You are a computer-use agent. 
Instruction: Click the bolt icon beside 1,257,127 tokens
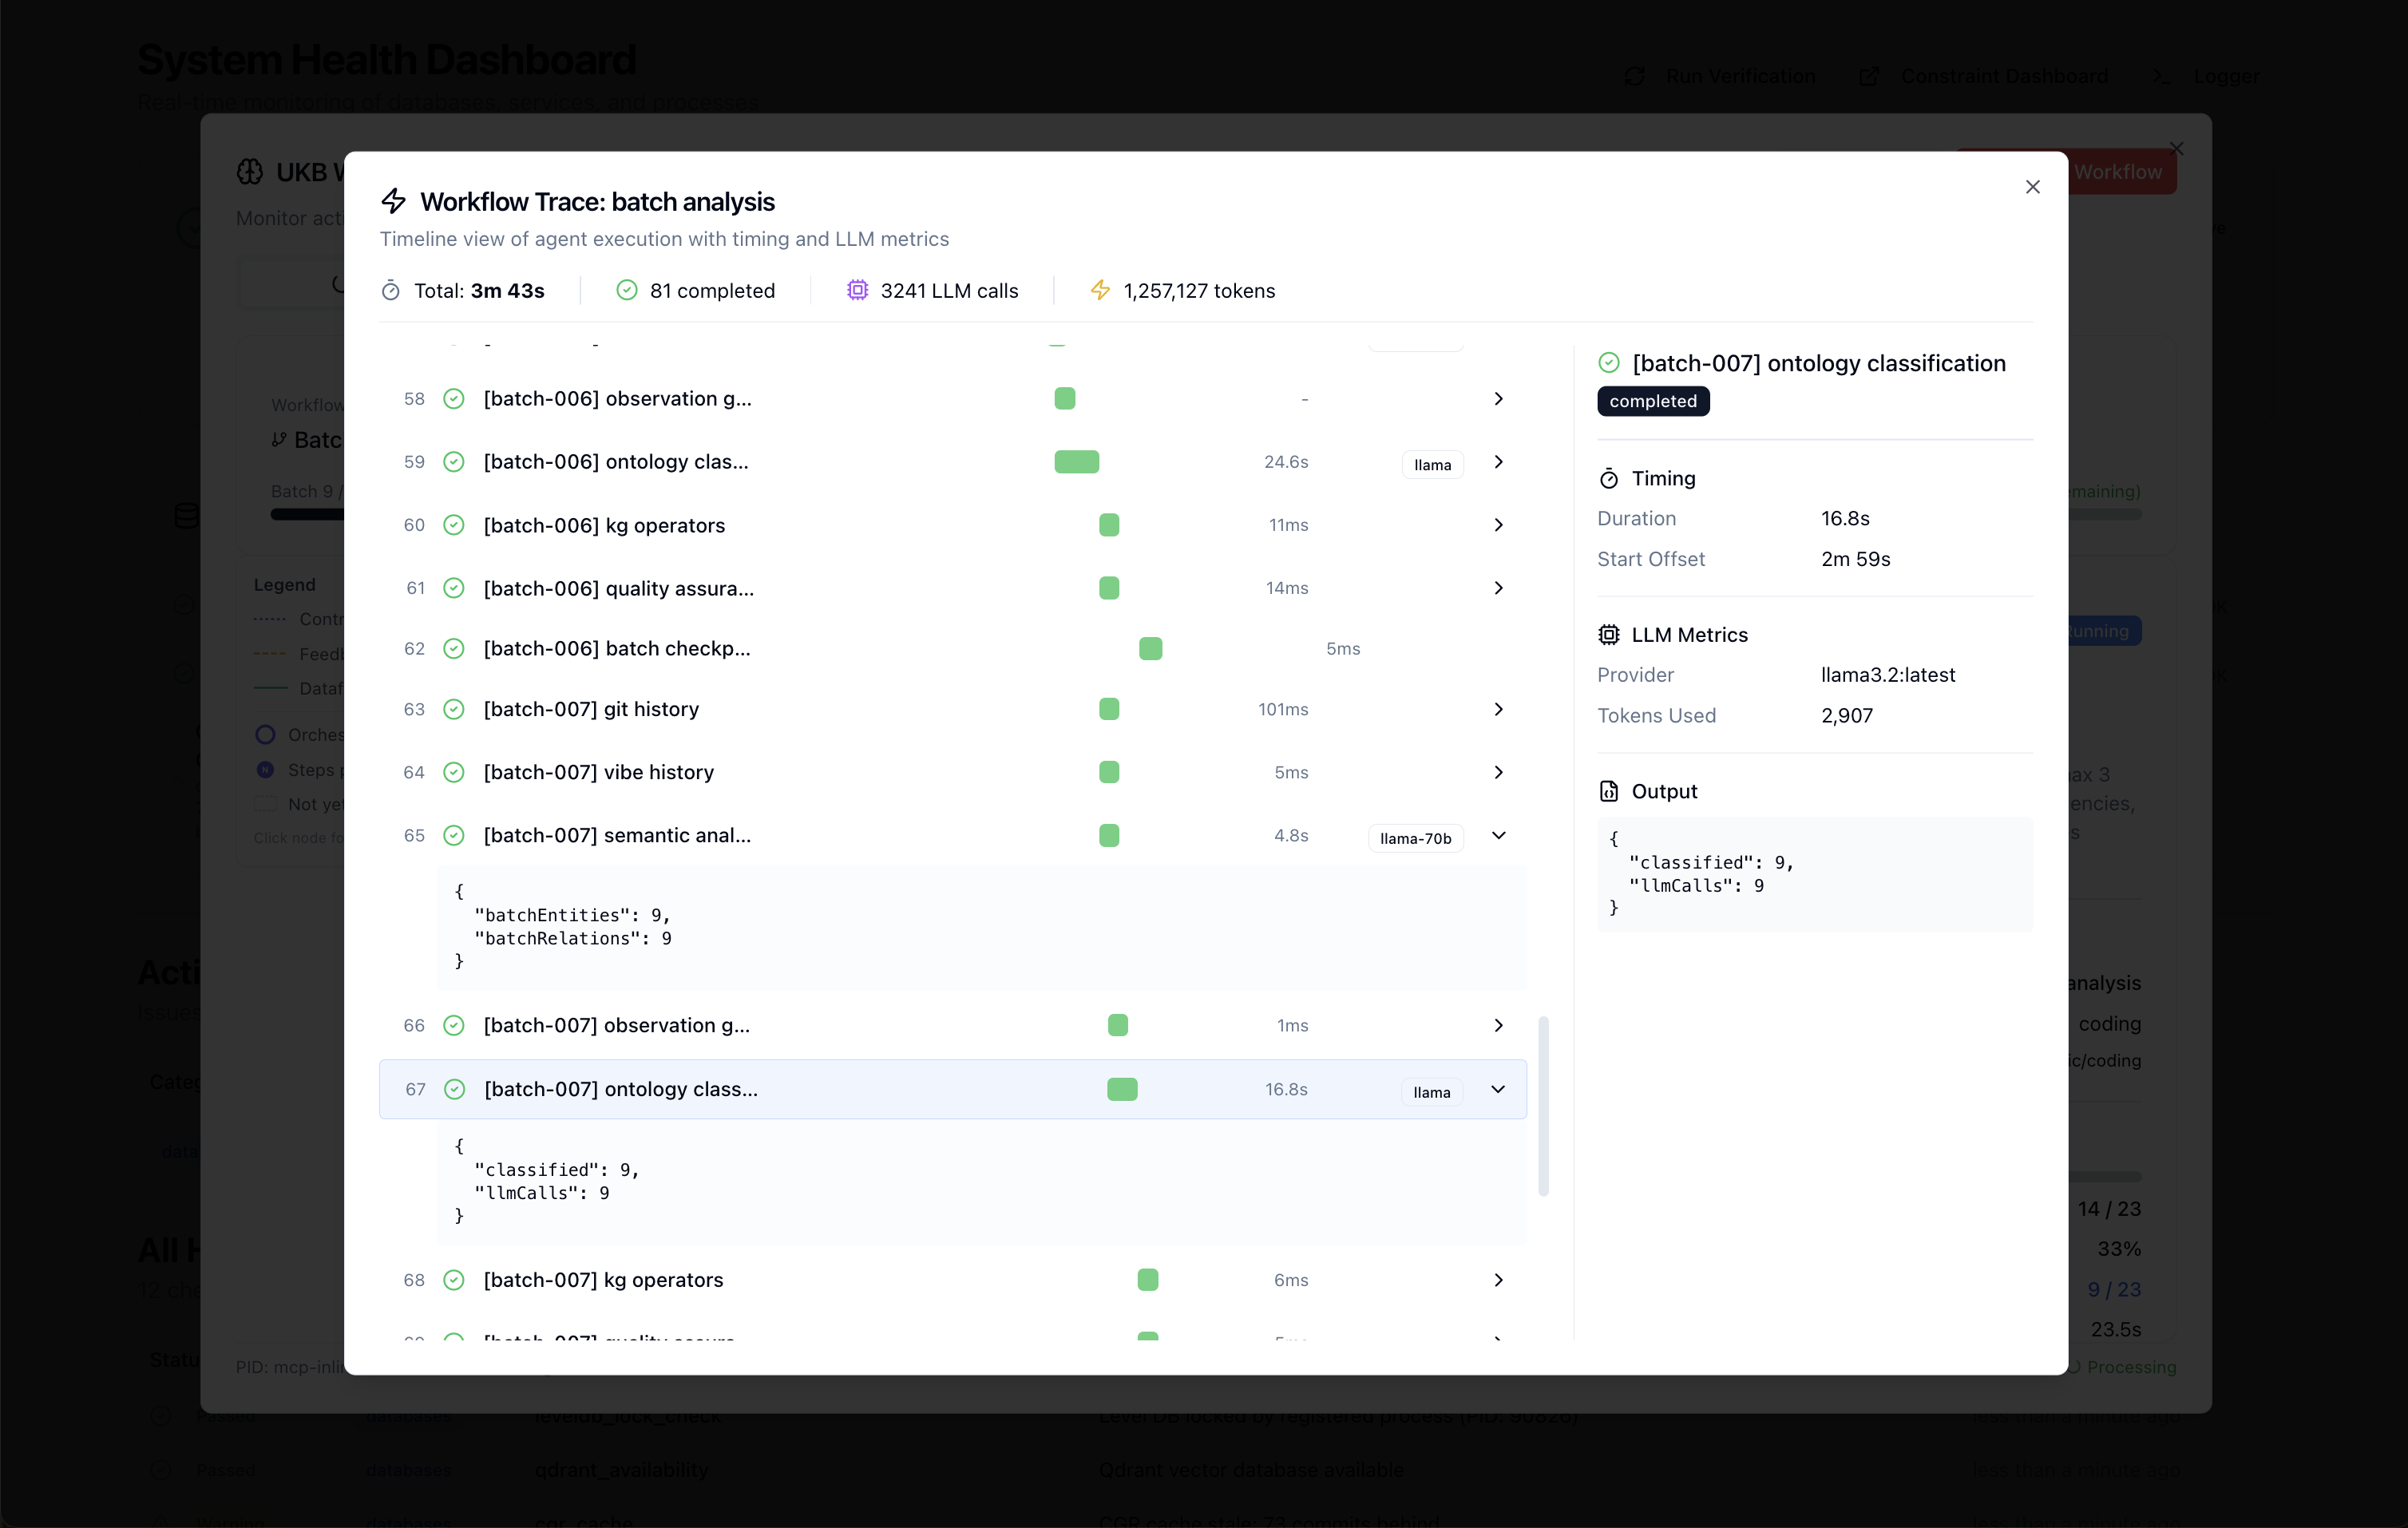1100,290
